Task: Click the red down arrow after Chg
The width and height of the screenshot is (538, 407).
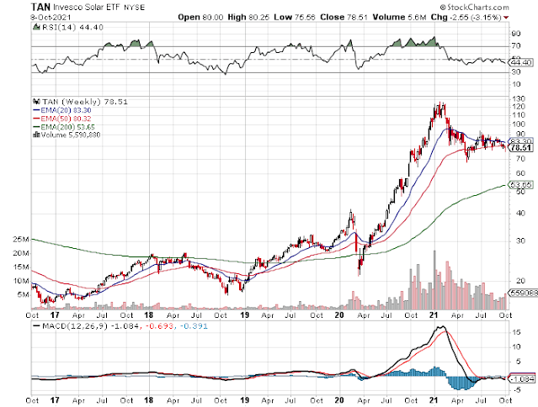Action: 506,18
